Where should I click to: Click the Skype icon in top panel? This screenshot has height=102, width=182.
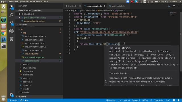click(136, 2)
